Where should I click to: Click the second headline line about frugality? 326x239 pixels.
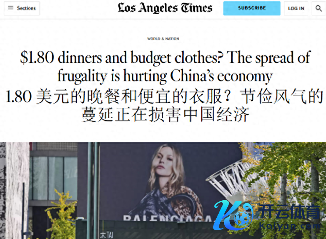(x=165, y=76)
